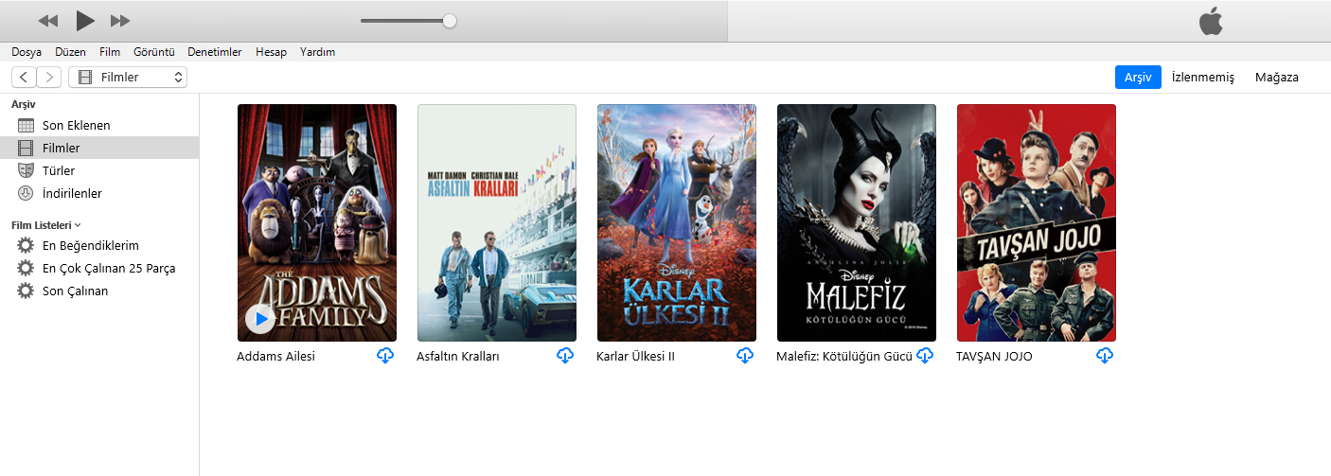Open the Filmler media type dropdown

click(x=128, y=78)
